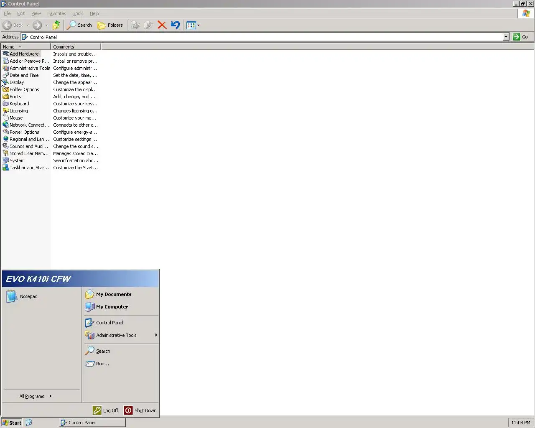
Task: Open the Favorites menu
Action: 56,13
